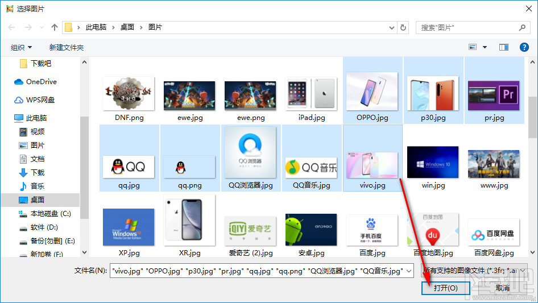This screenshot has height=303, width=538.
Task: Click sidebar scroll-down arrow
Action: [84, 252]
